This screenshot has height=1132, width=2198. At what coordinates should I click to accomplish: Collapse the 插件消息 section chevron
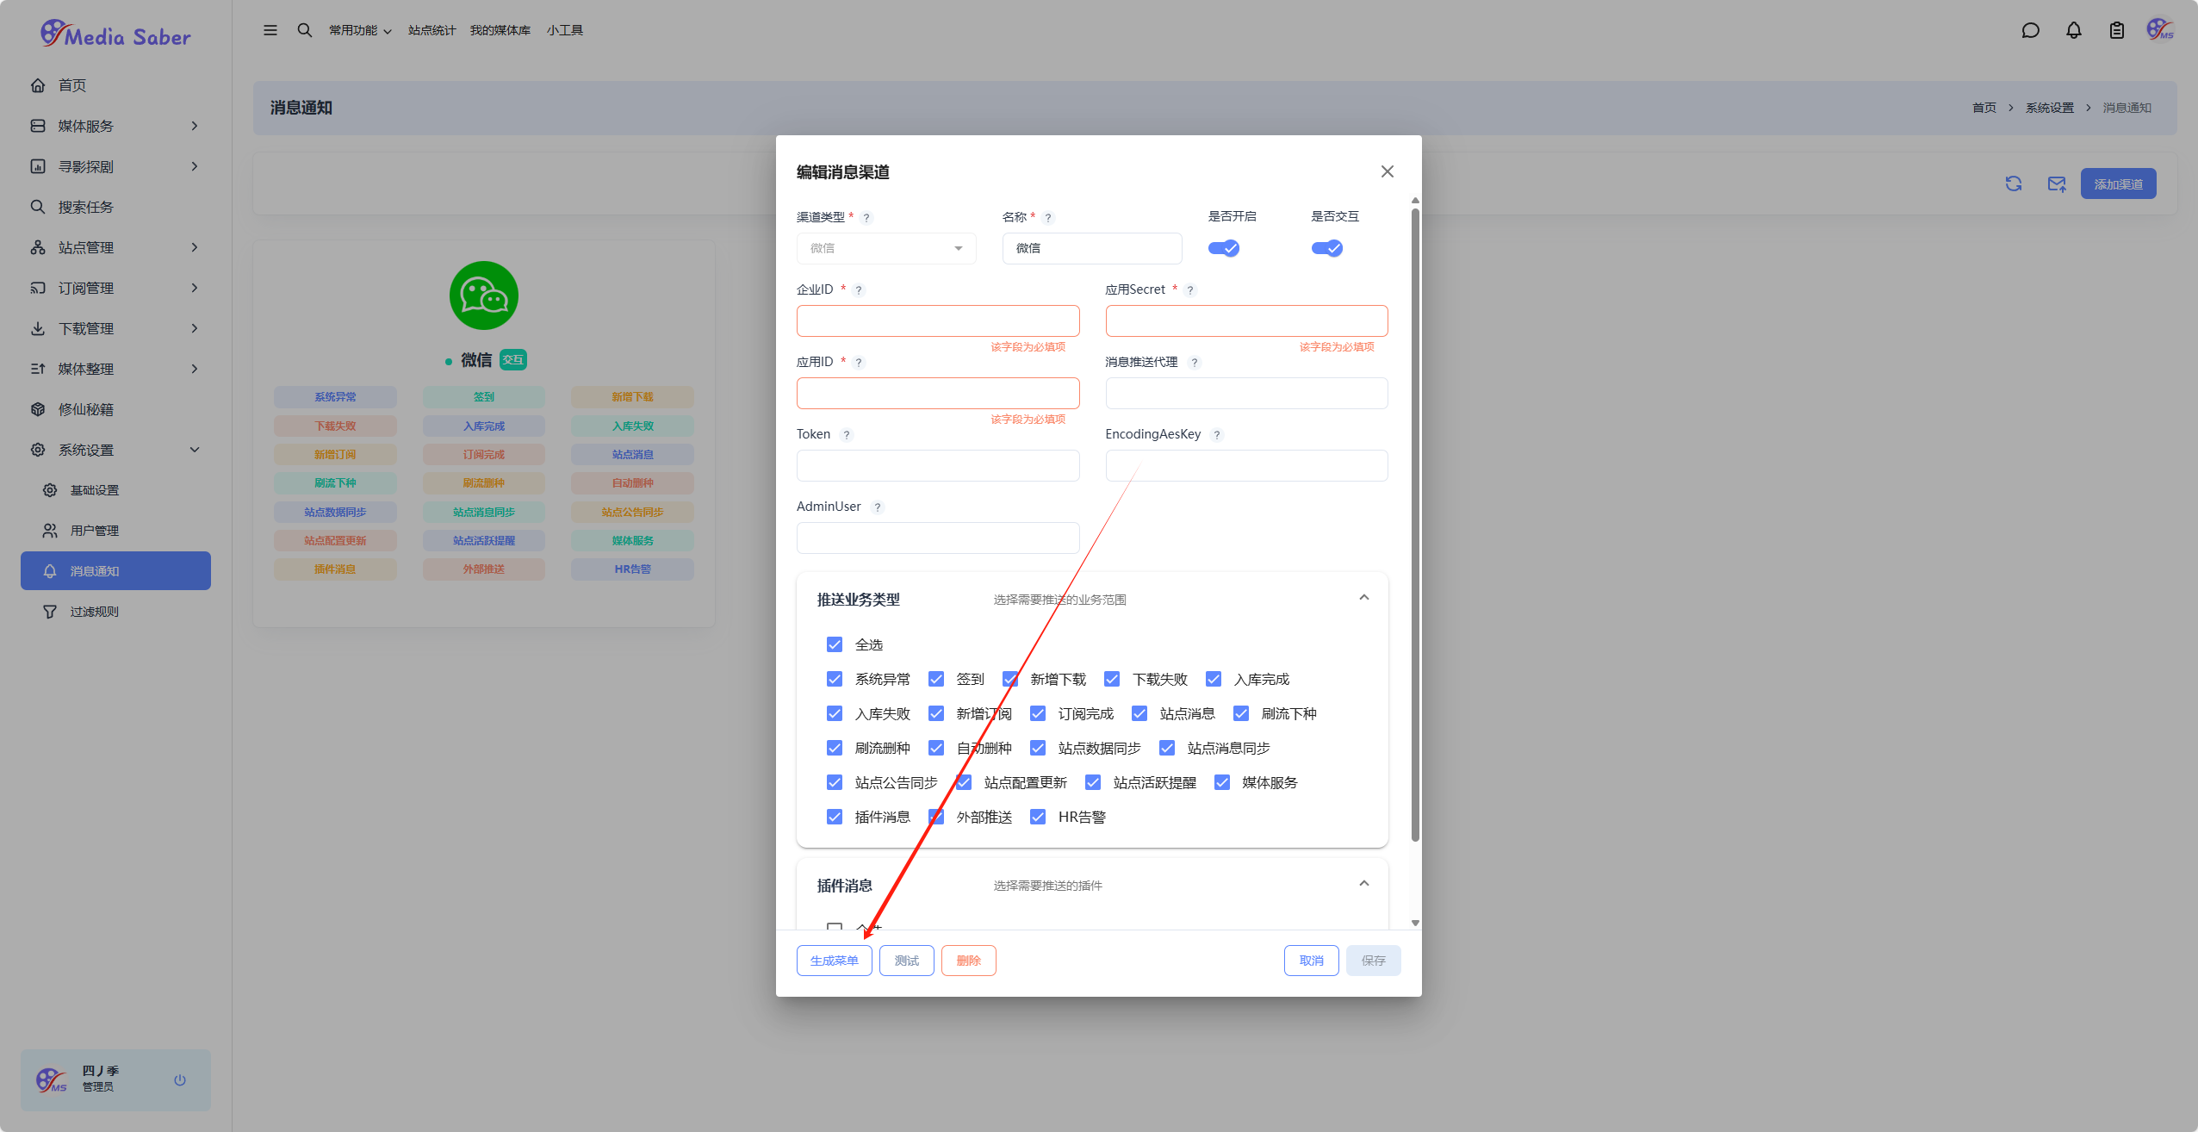1363,883
